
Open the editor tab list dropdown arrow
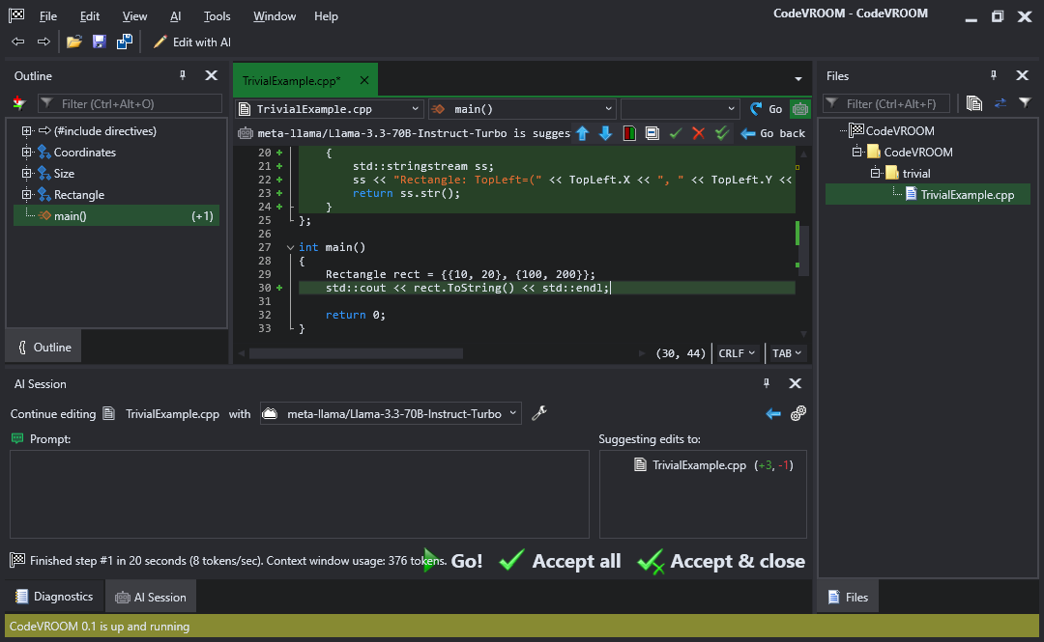(x=798, y=79)
